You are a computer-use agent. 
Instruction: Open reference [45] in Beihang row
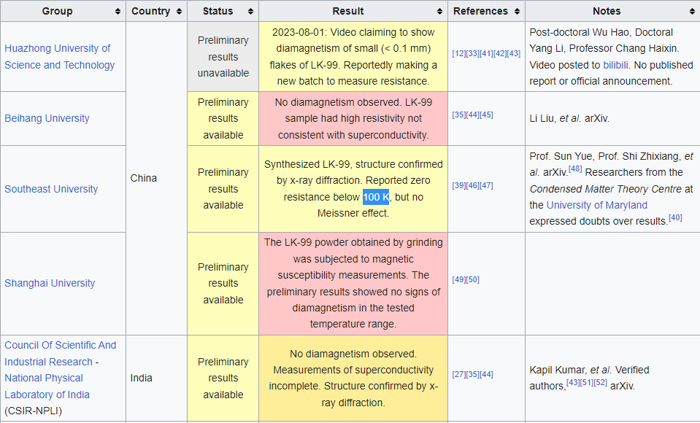coord(486,115)
